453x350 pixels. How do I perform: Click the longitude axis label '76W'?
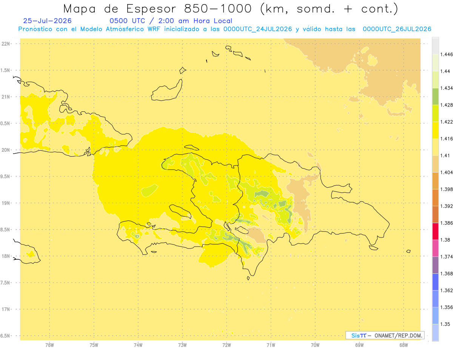49,345
